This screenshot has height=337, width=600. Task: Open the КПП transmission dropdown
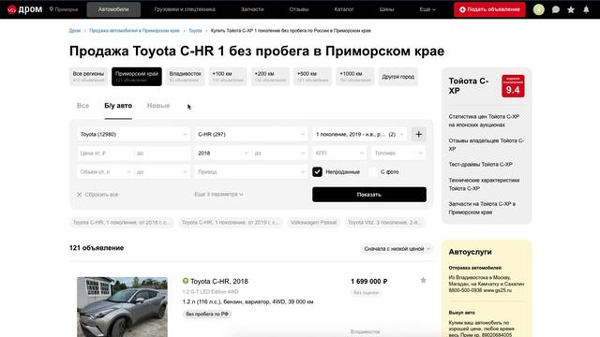pyautogui.click(x=339, y=154)
